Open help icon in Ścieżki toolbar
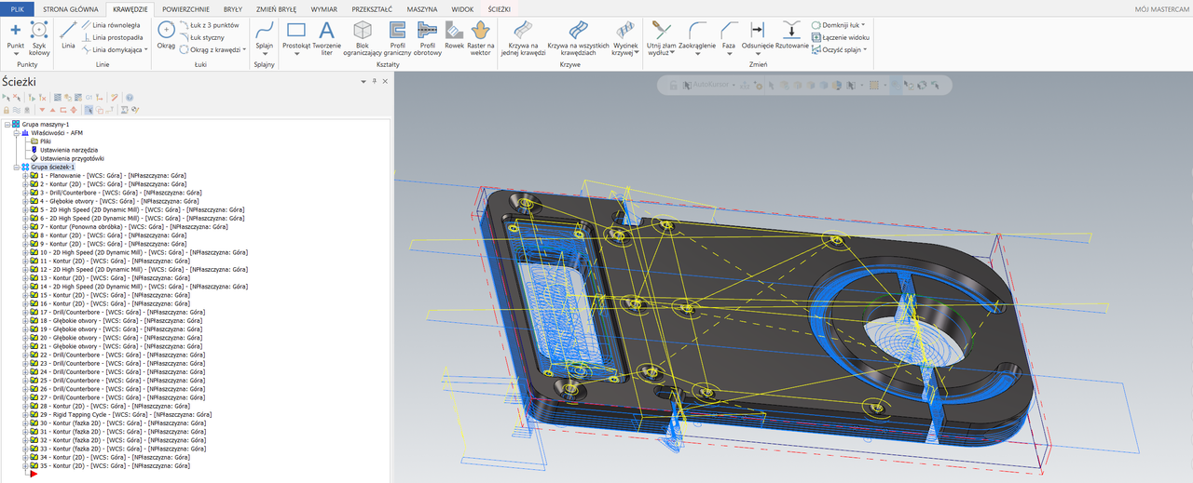1193x483 pixels. click(x=130, y=98)
